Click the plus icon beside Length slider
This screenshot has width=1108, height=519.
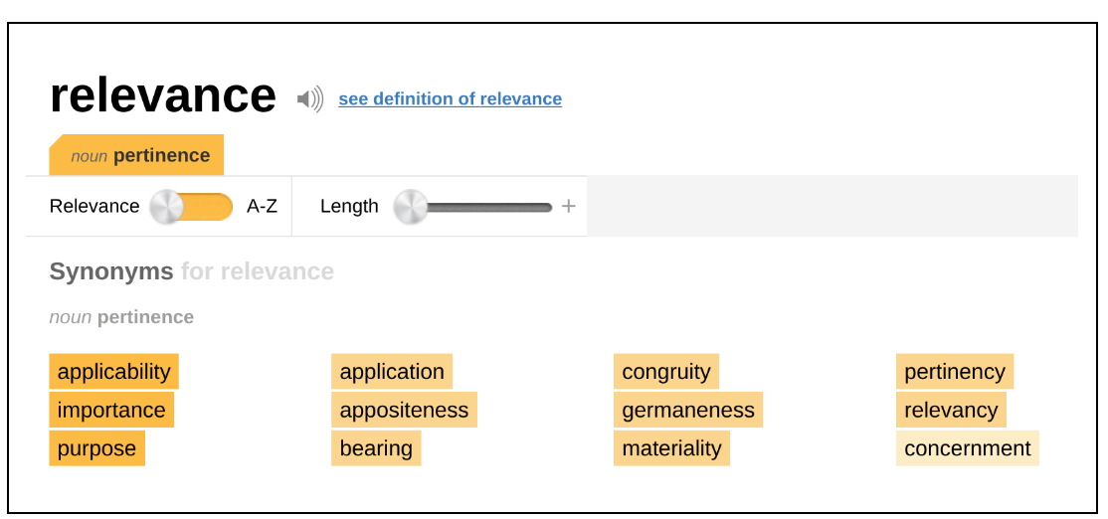coord(568,206)
